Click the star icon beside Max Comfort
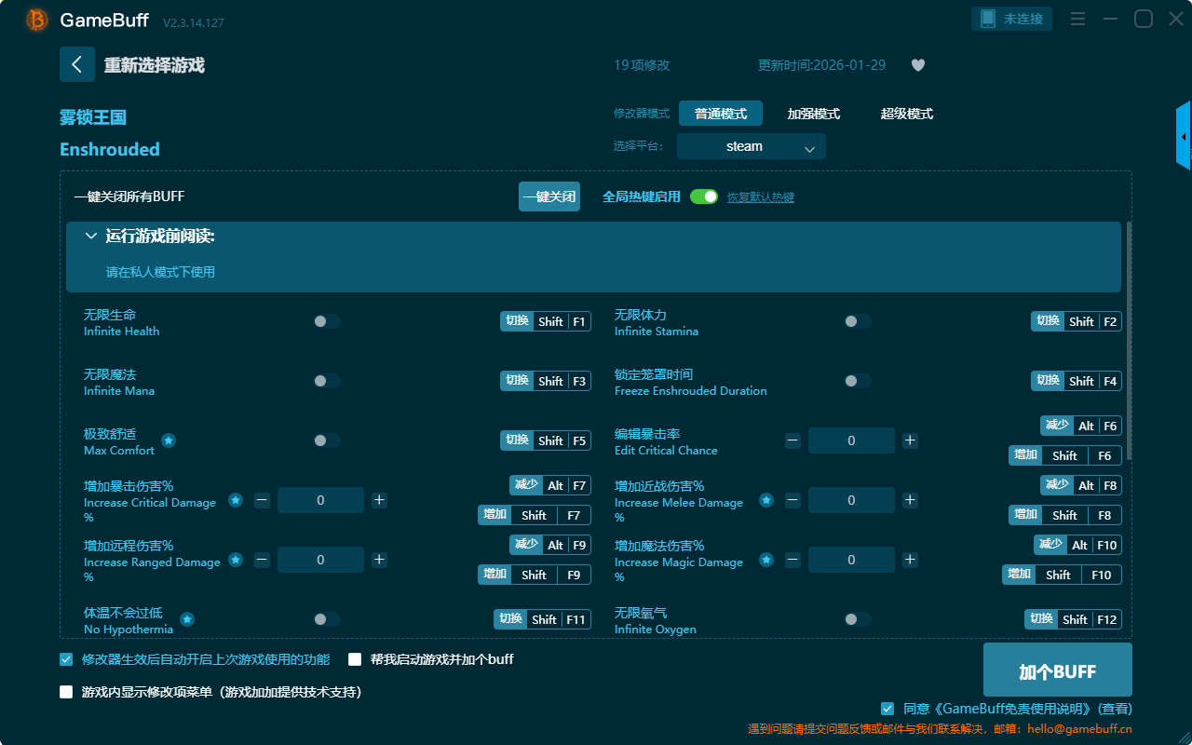The image size is (1192, 745). [169, 440]
